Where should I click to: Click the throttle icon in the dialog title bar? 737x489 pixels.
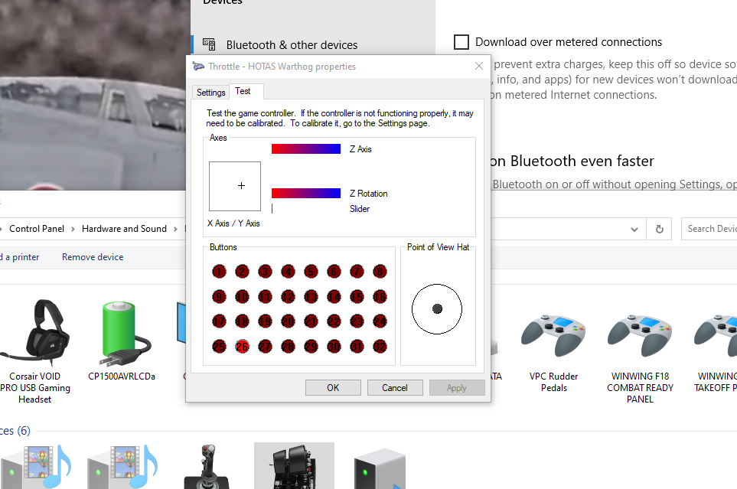pos(198,67)
